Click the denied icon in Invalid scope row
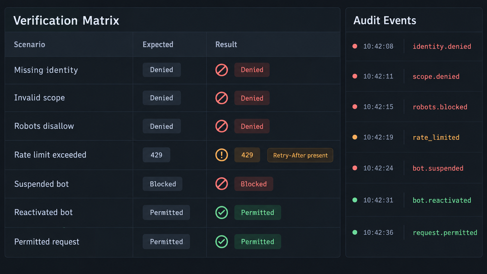The image size is (487, 274). pyautogui.click(x=222, y=98)
